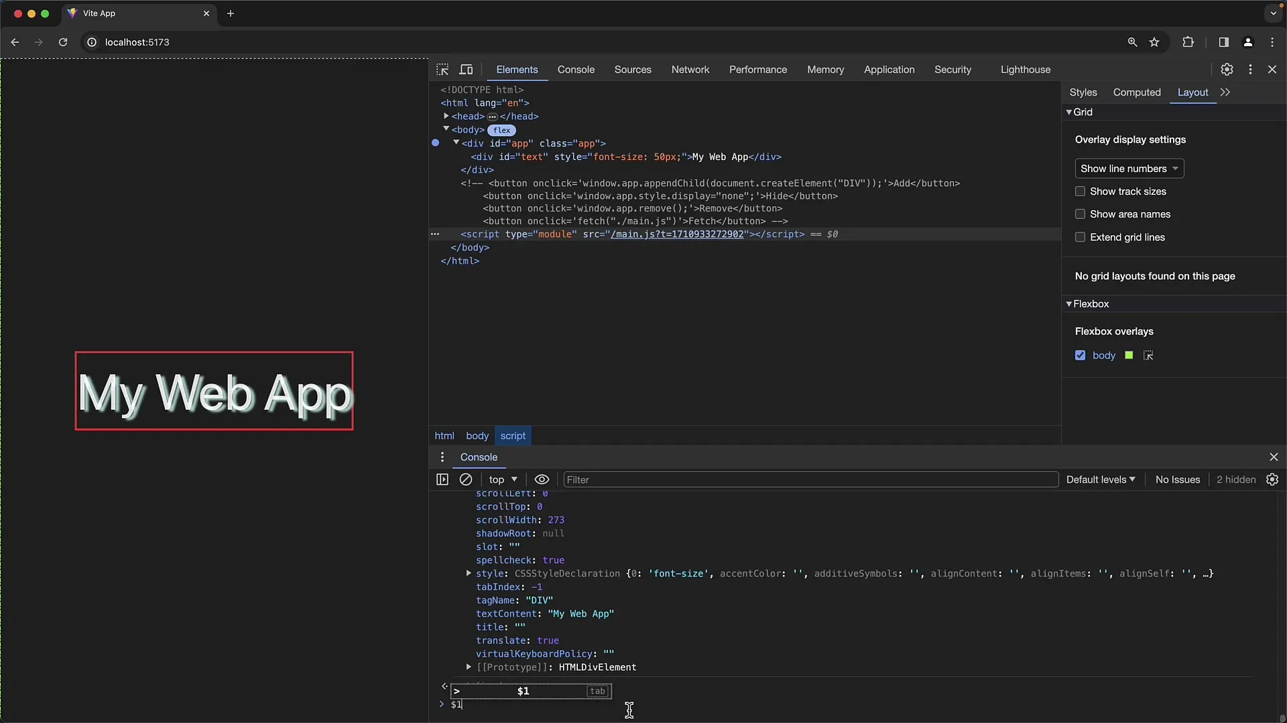The width and height of the screenshot is (1287, 723).
Task: Collapse the body element node
Action: tap(446, 129)
